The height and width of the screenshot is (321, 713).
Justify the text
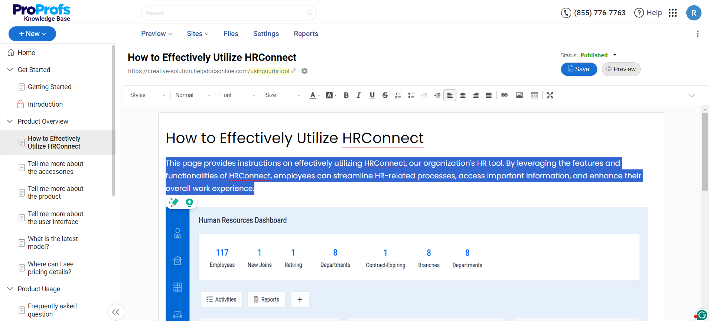489,95
